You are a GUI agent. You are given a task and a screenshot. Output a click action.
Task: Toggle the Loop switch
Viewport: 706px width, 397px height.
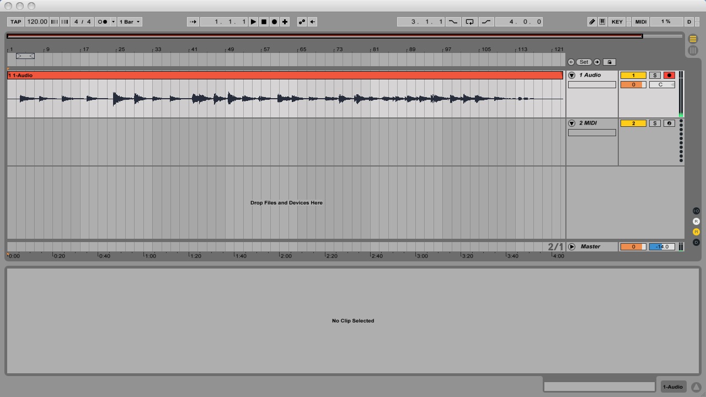pos(469,22)
